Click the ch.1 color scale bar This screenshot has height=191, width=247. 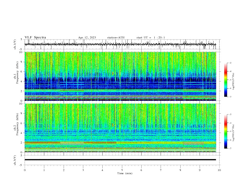tap(225, 80)
